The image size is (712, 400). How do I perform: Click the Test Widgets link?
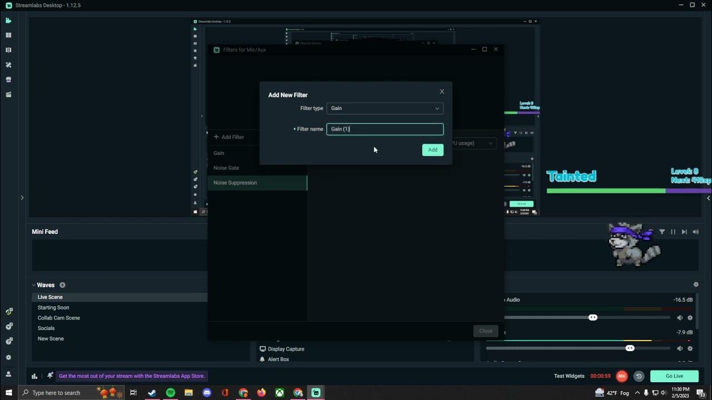[x=569, y=376]
